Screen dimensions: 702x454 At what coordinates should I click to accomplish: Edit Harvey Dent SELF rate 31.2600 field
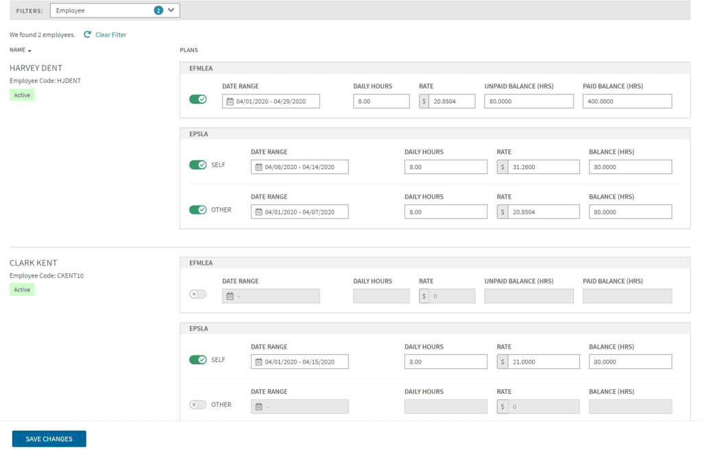pyautogui.click(x=544, y=167)
